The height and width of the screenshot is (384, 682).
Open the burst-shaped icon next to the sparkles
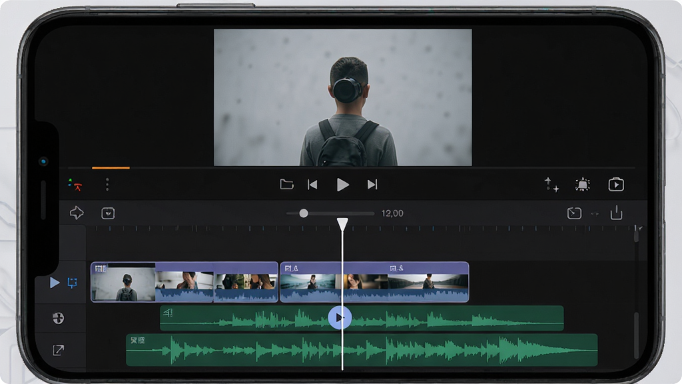click(x=583, y=185)
